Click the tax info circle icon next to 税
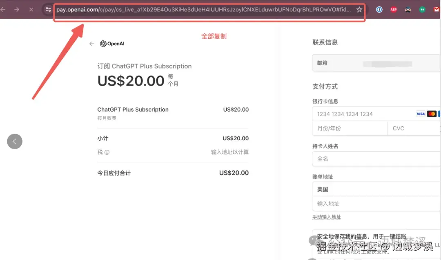Viewport: 441px width, 260px height. (x=107, y=152)
